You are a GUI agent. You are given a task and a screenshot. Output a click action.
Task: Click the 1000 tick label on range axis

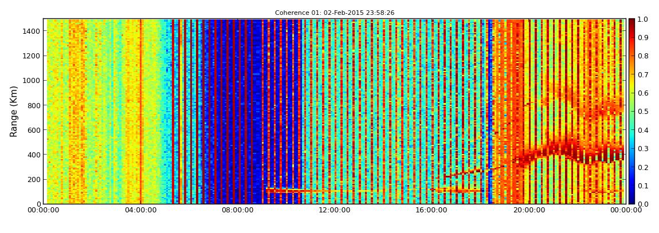click(x=32, y=81)
